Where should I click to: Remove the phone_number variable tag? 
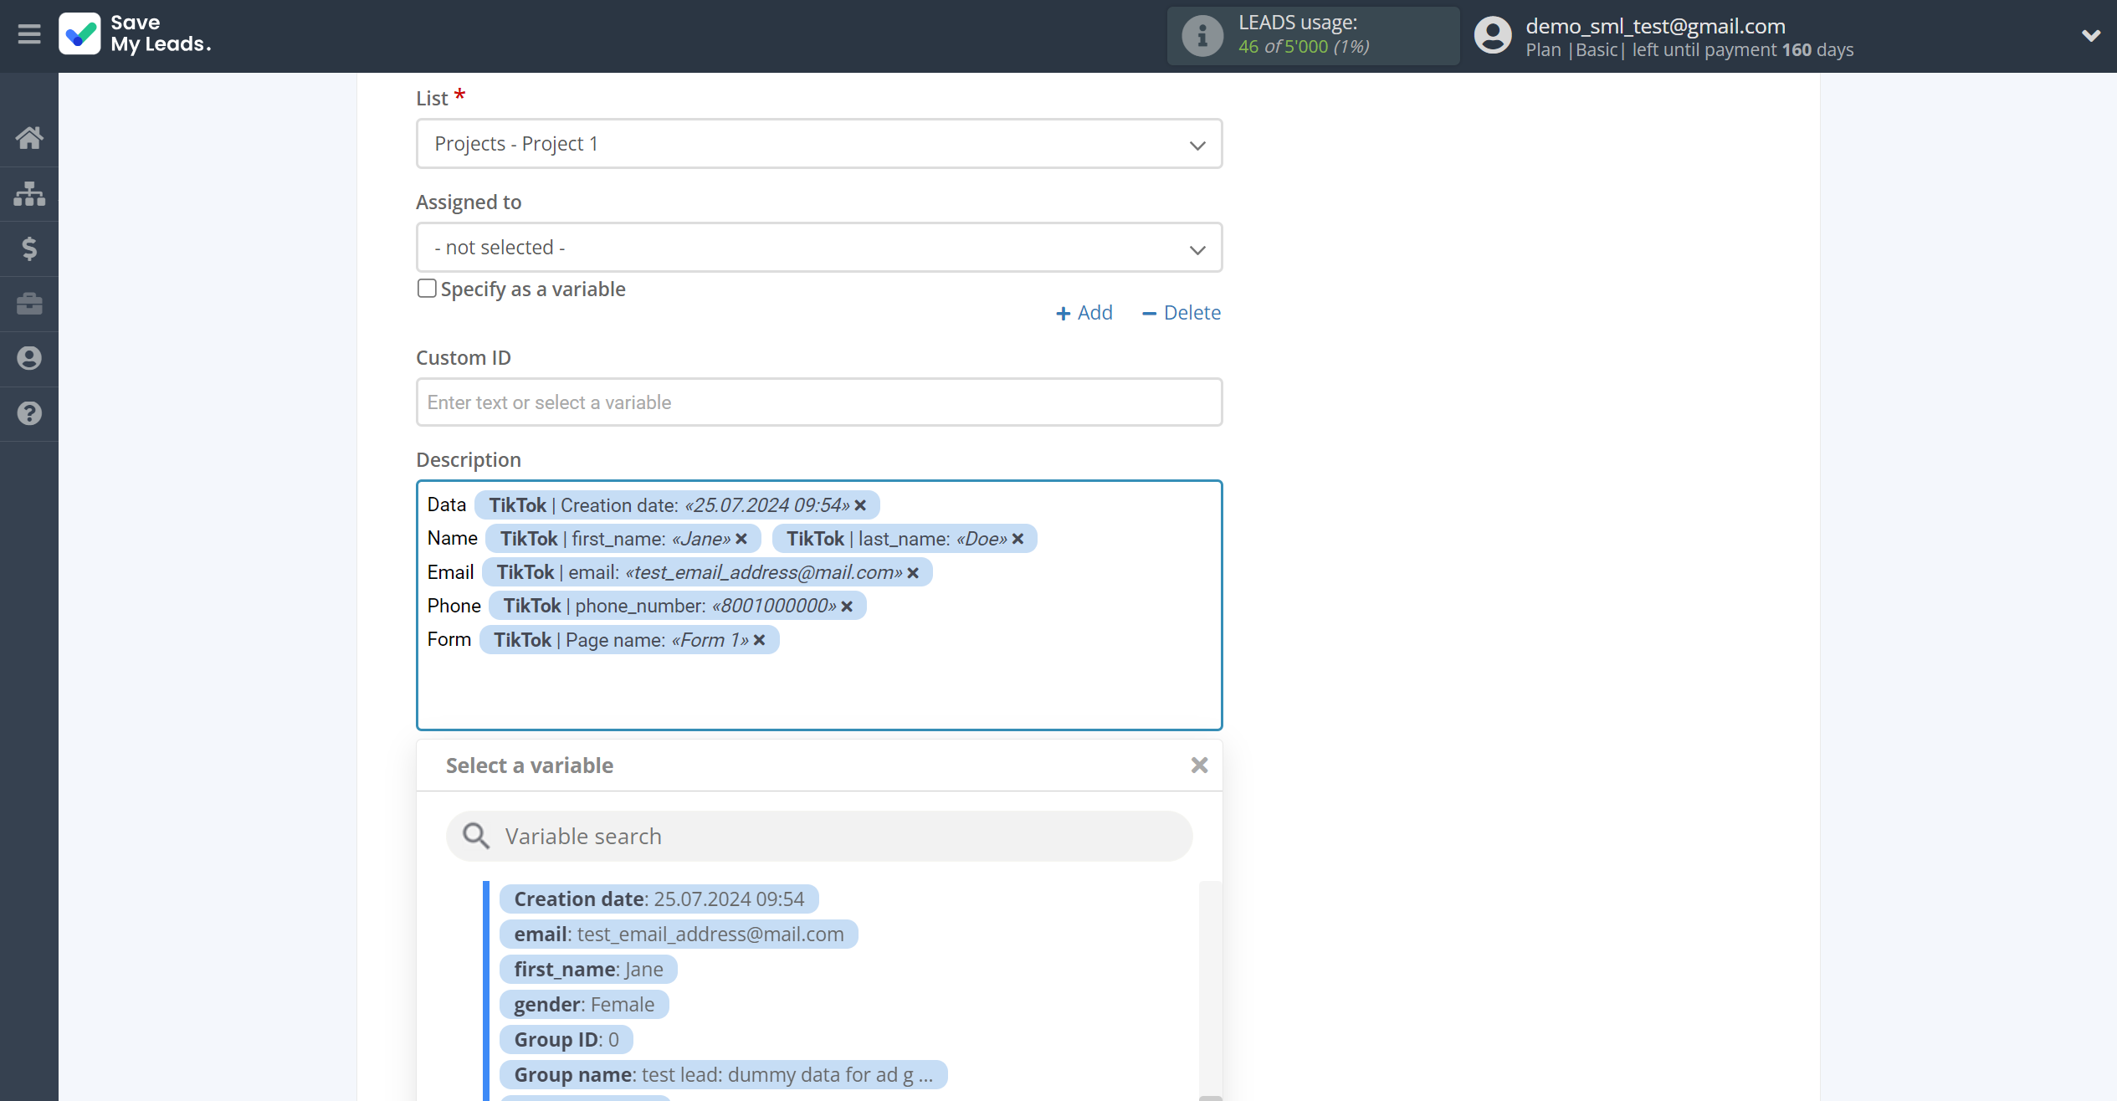(x=847, y=606)
